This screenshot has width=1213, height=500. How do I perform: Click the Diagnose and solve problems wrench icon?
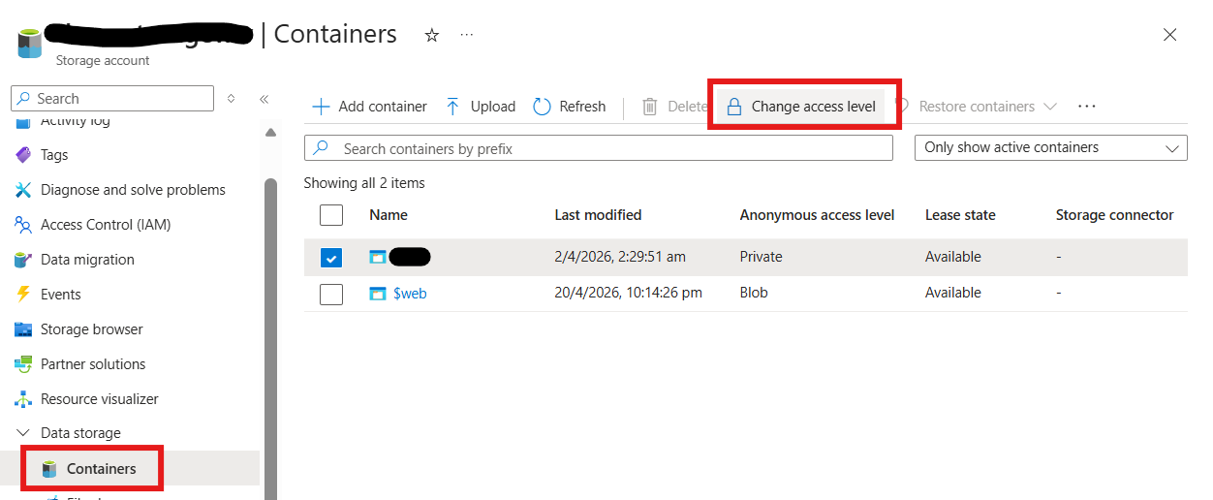pyautogui.click(x=23, y=190)
